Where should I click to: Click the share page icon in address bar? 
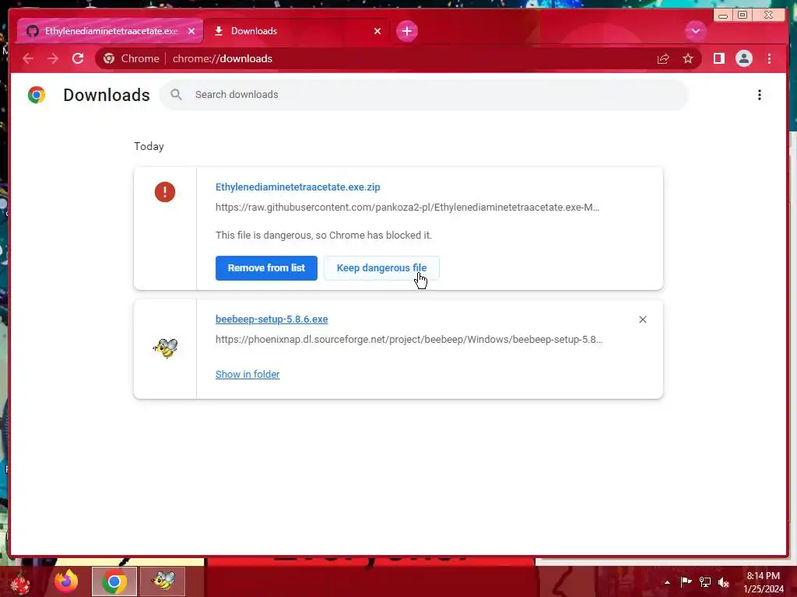[663, 59]
